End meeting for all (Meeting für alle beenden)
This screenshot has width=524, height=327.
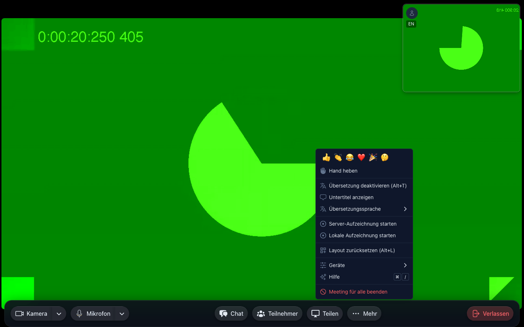click(x=364, y=292)
